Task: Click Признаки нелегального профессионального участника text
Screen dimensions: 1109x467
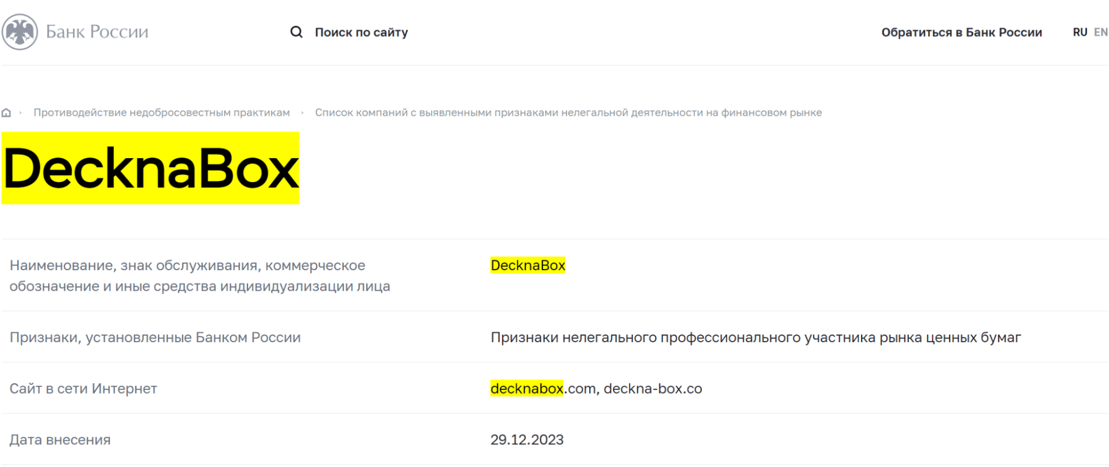Action: (x=756, y=338)
